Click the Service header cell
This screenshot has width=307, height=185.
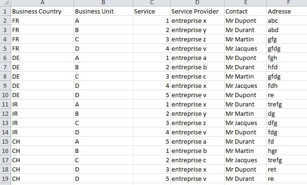coord(151,11)
